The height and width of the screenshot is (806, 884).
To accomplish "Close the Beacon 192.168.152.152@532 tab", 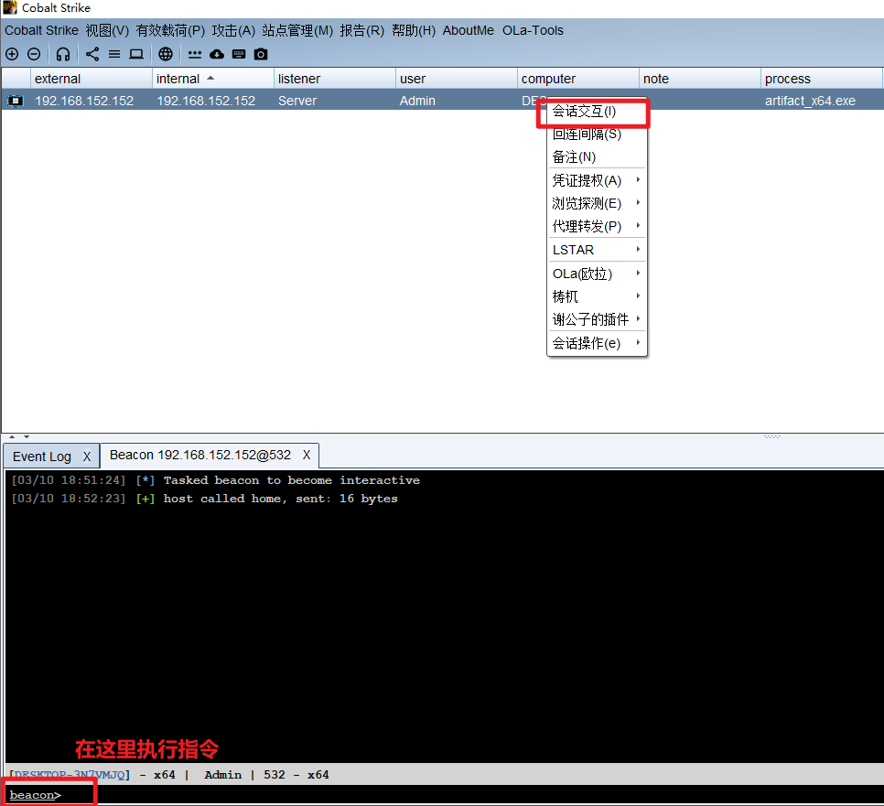I will point(307,455).
